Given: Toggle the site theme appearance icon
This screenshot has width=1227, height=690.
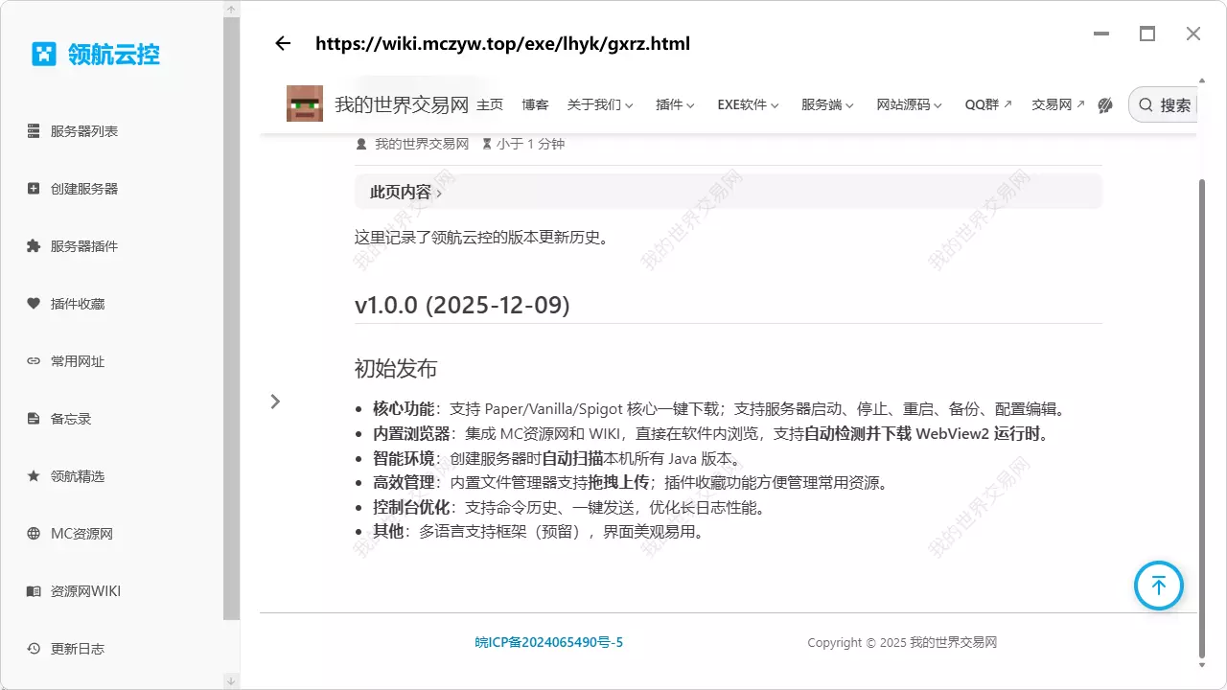Looking at the screenshot, I should pyautogui.click(x=1104, y=105).
